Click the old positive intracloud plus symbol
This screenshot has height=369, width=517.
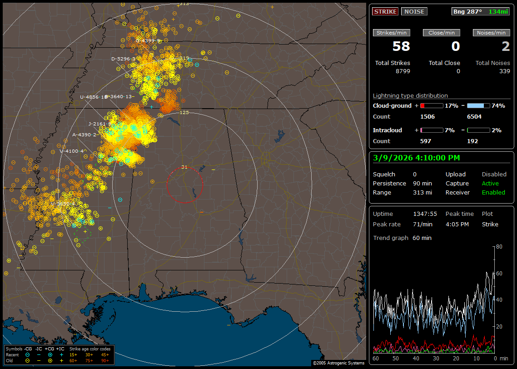coord(61,360)
